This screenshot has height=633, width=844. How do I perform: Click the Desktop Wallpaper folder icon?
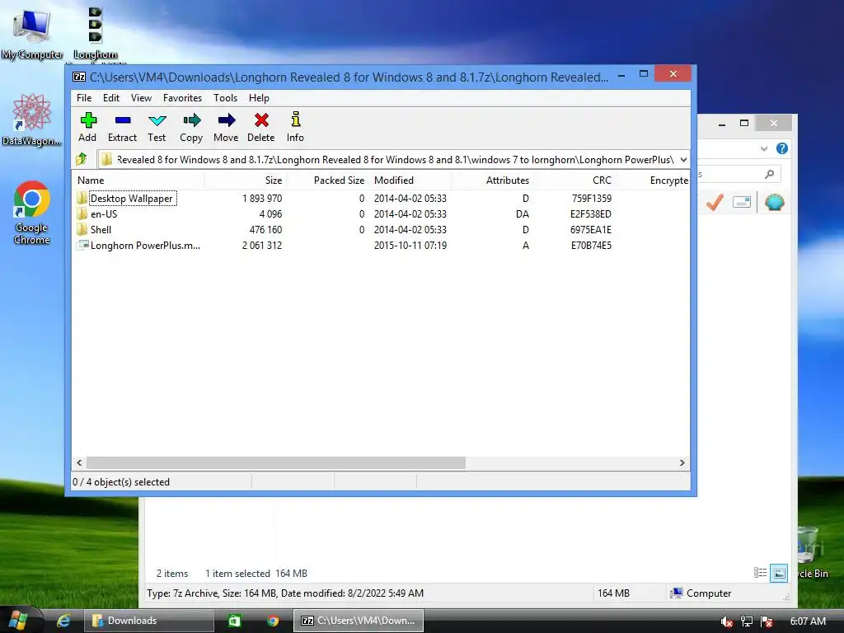point(82,198)
